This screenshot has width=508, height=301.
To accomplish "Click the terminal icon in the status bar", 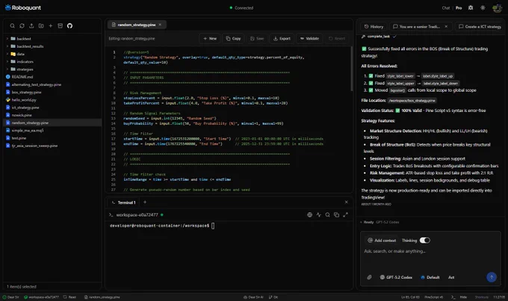I will coord(453,297).
